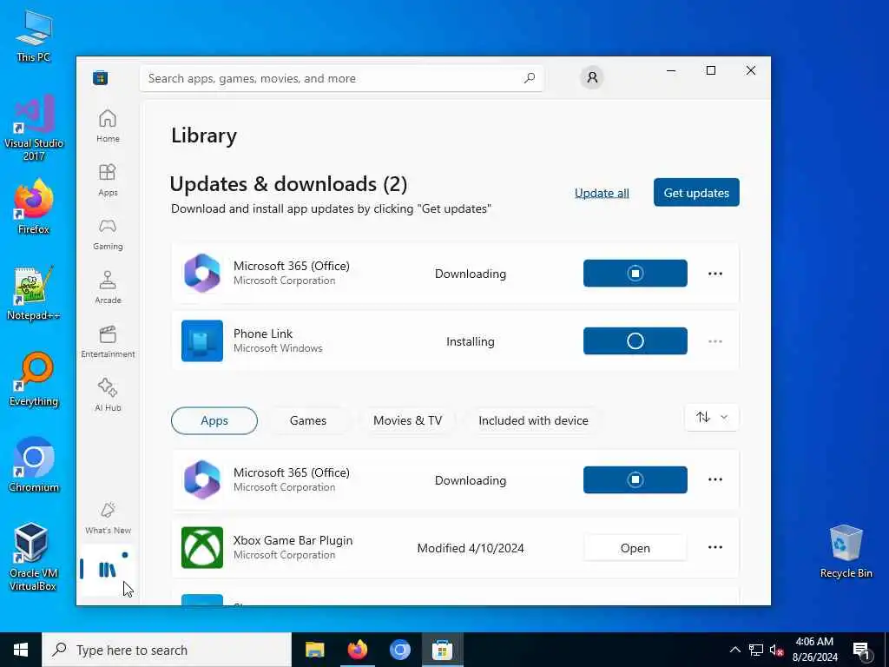The width and height of the screenshot is (889, 667).
Task: Click the Windows Start button
Action: tap(21, 650)
